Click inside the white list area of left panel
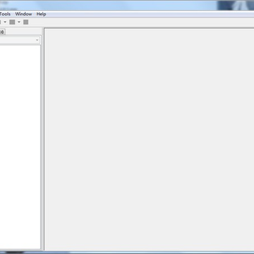 click(20, 147)
